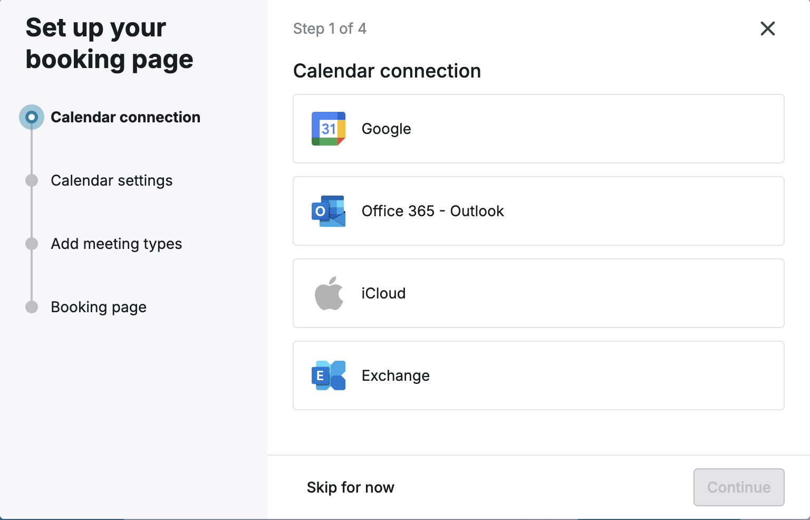810x520 pixels.
Task: Click the Apple logo icon
Action: (329, 293)
